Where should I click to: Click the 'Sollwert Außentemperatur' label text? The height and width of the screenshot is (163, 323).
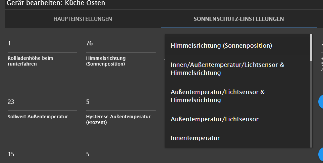click(38, 117)
